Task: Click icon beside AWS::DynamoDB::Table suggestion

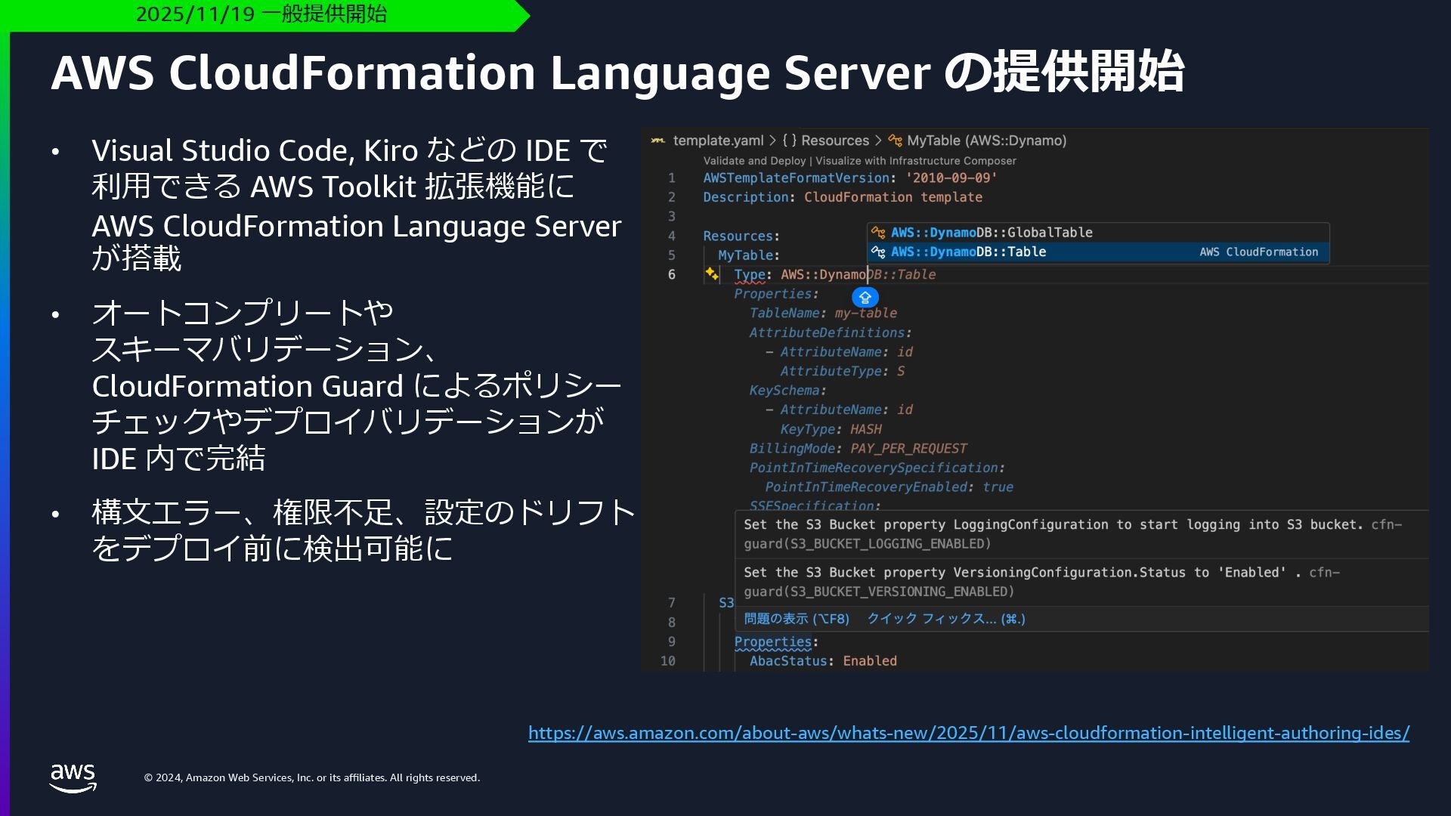Action: pos(878,252)
